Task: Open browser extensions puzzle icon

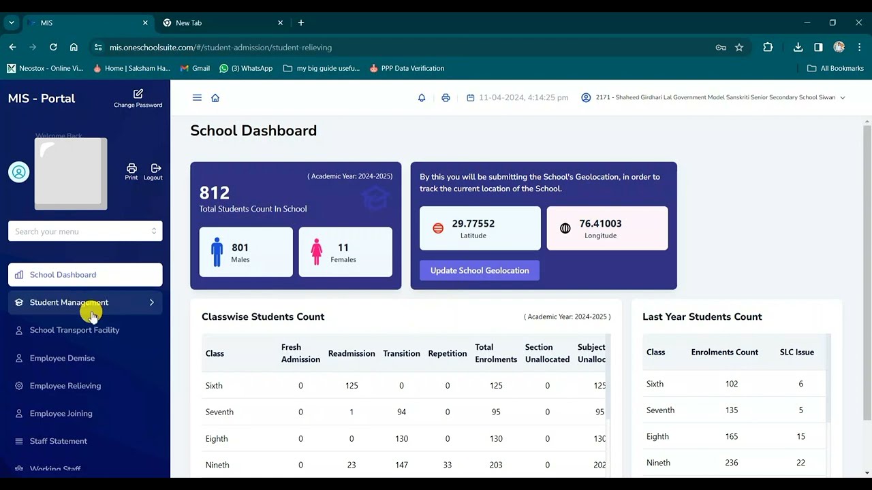Action: coord(768,47)
